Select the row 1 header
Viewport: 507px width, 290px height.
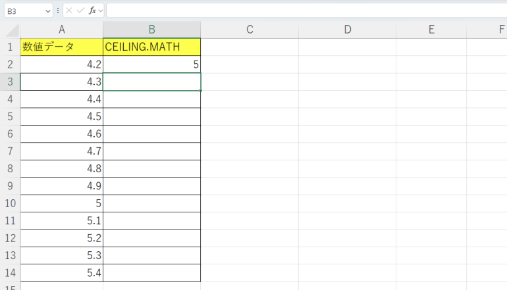[x=10, y=47]
